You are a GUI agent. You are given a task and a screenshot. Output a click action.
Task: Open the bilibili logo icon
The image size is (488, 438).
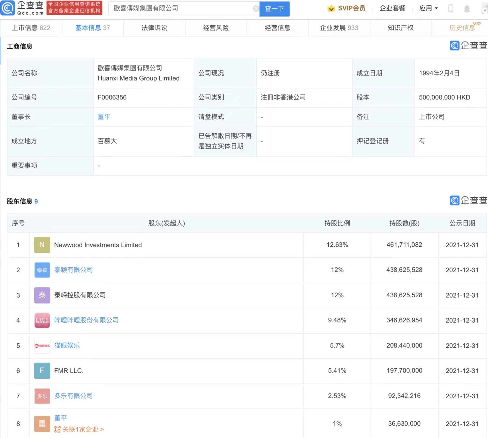pos(42,320)
